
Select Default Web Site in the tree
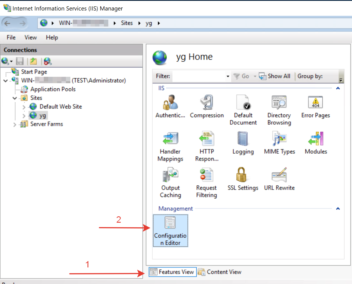(61, 107)
